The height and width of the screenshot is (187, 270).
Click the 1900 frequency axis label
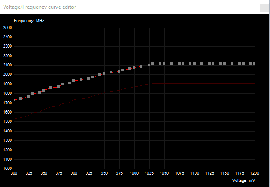7,84
